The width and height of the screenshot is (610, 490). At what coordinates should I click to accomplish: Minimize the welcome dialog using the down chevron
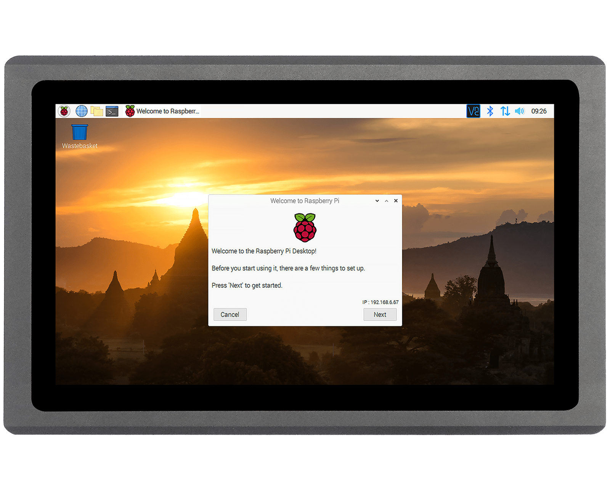pyautogui.click(x=377, y=201)
